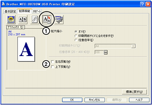Click the page preview thumbnail with letter A
Viewport: 152px width, 105px height.
click(x=26, y=49)
